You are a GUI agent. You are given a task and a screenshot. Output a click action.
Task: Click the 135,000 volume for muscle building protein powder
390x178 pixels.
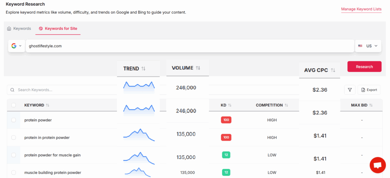point(187,172)
